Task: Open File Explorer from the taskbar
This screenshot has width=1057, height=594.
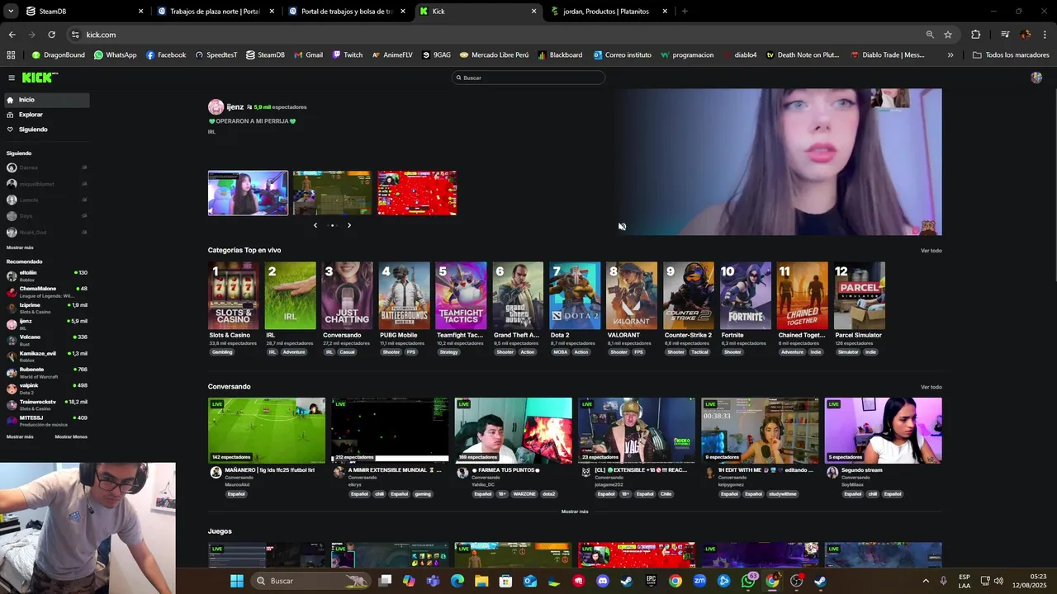Action: click(x=481, y=581)
